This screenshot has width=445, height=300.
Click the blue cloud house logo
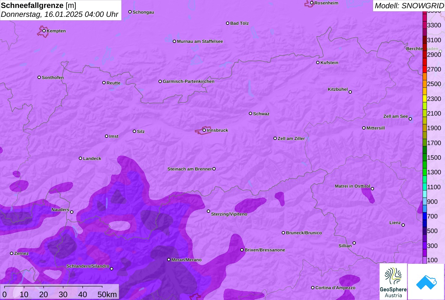(426, 282)
